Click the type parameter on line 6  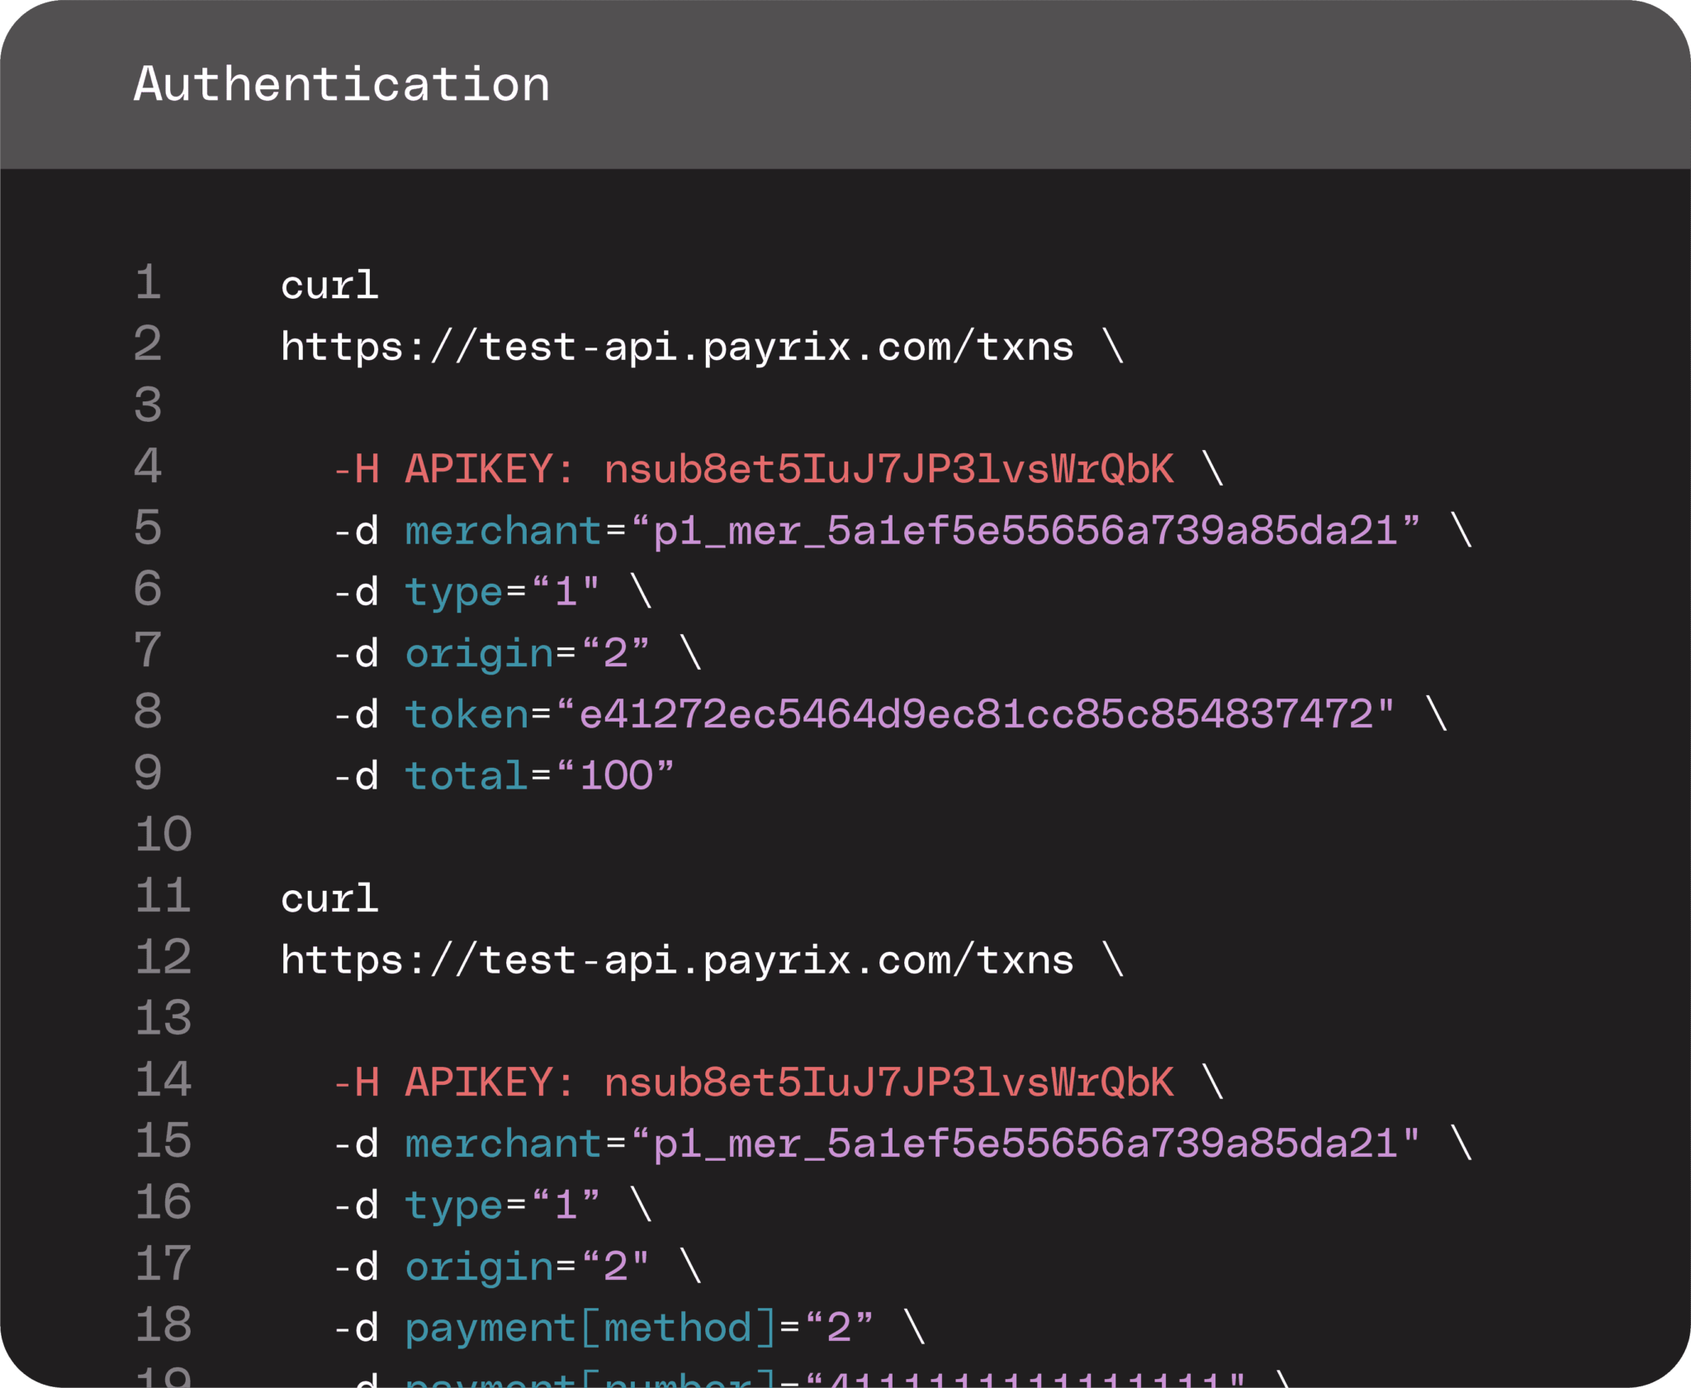tap(453, 592)
